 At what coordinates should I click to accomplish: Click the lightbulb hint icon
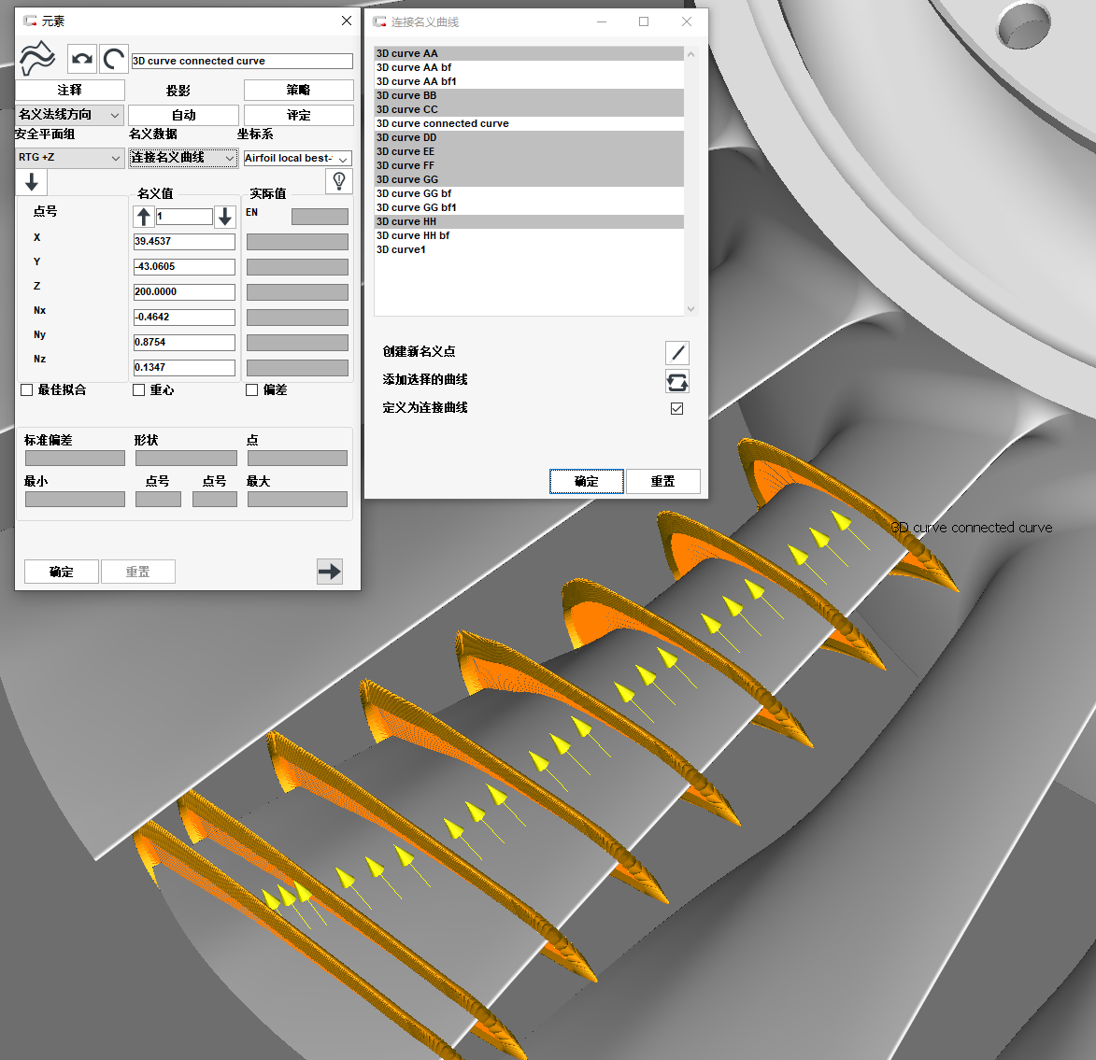[338, 181]
